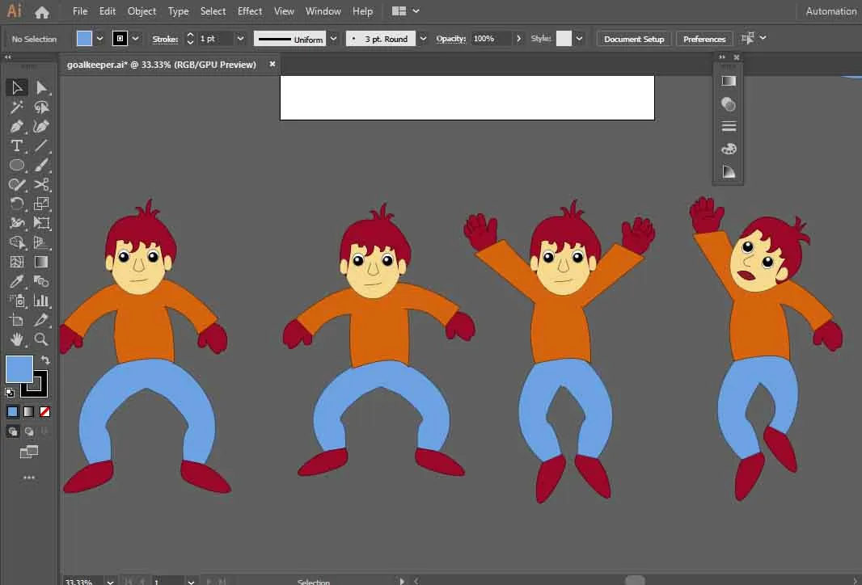Reset to default fill and stroke
Screen dimensions: 862x585
(x=10, y=392)
